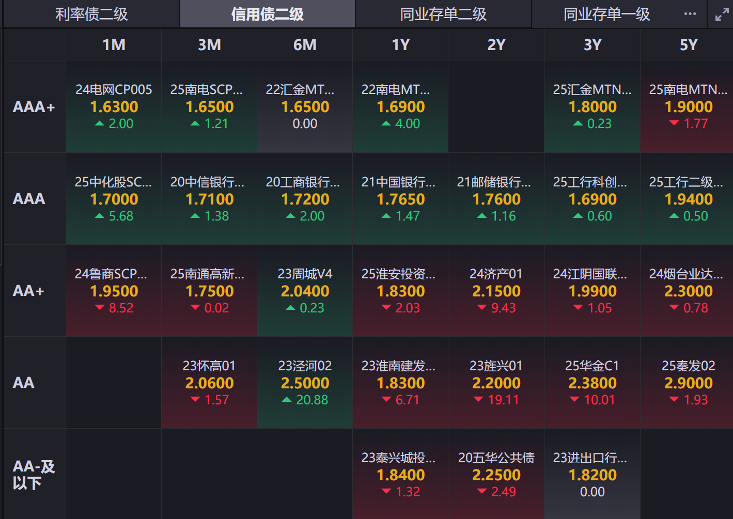Select the AAA+ rating row label
This screenshot has height=519, width=733.
(34, 107)
